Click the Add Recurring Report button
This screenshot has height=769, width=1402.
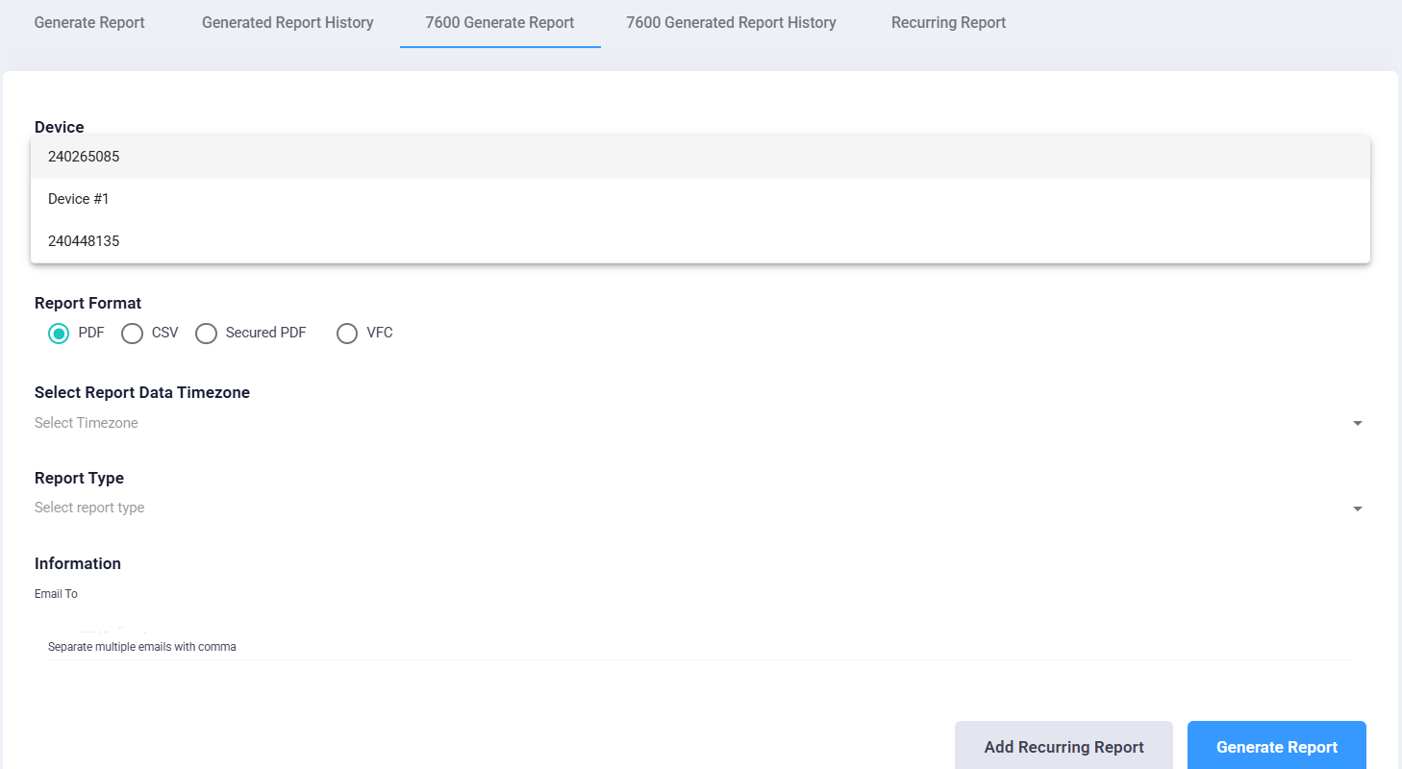(x=1064, y=746)
